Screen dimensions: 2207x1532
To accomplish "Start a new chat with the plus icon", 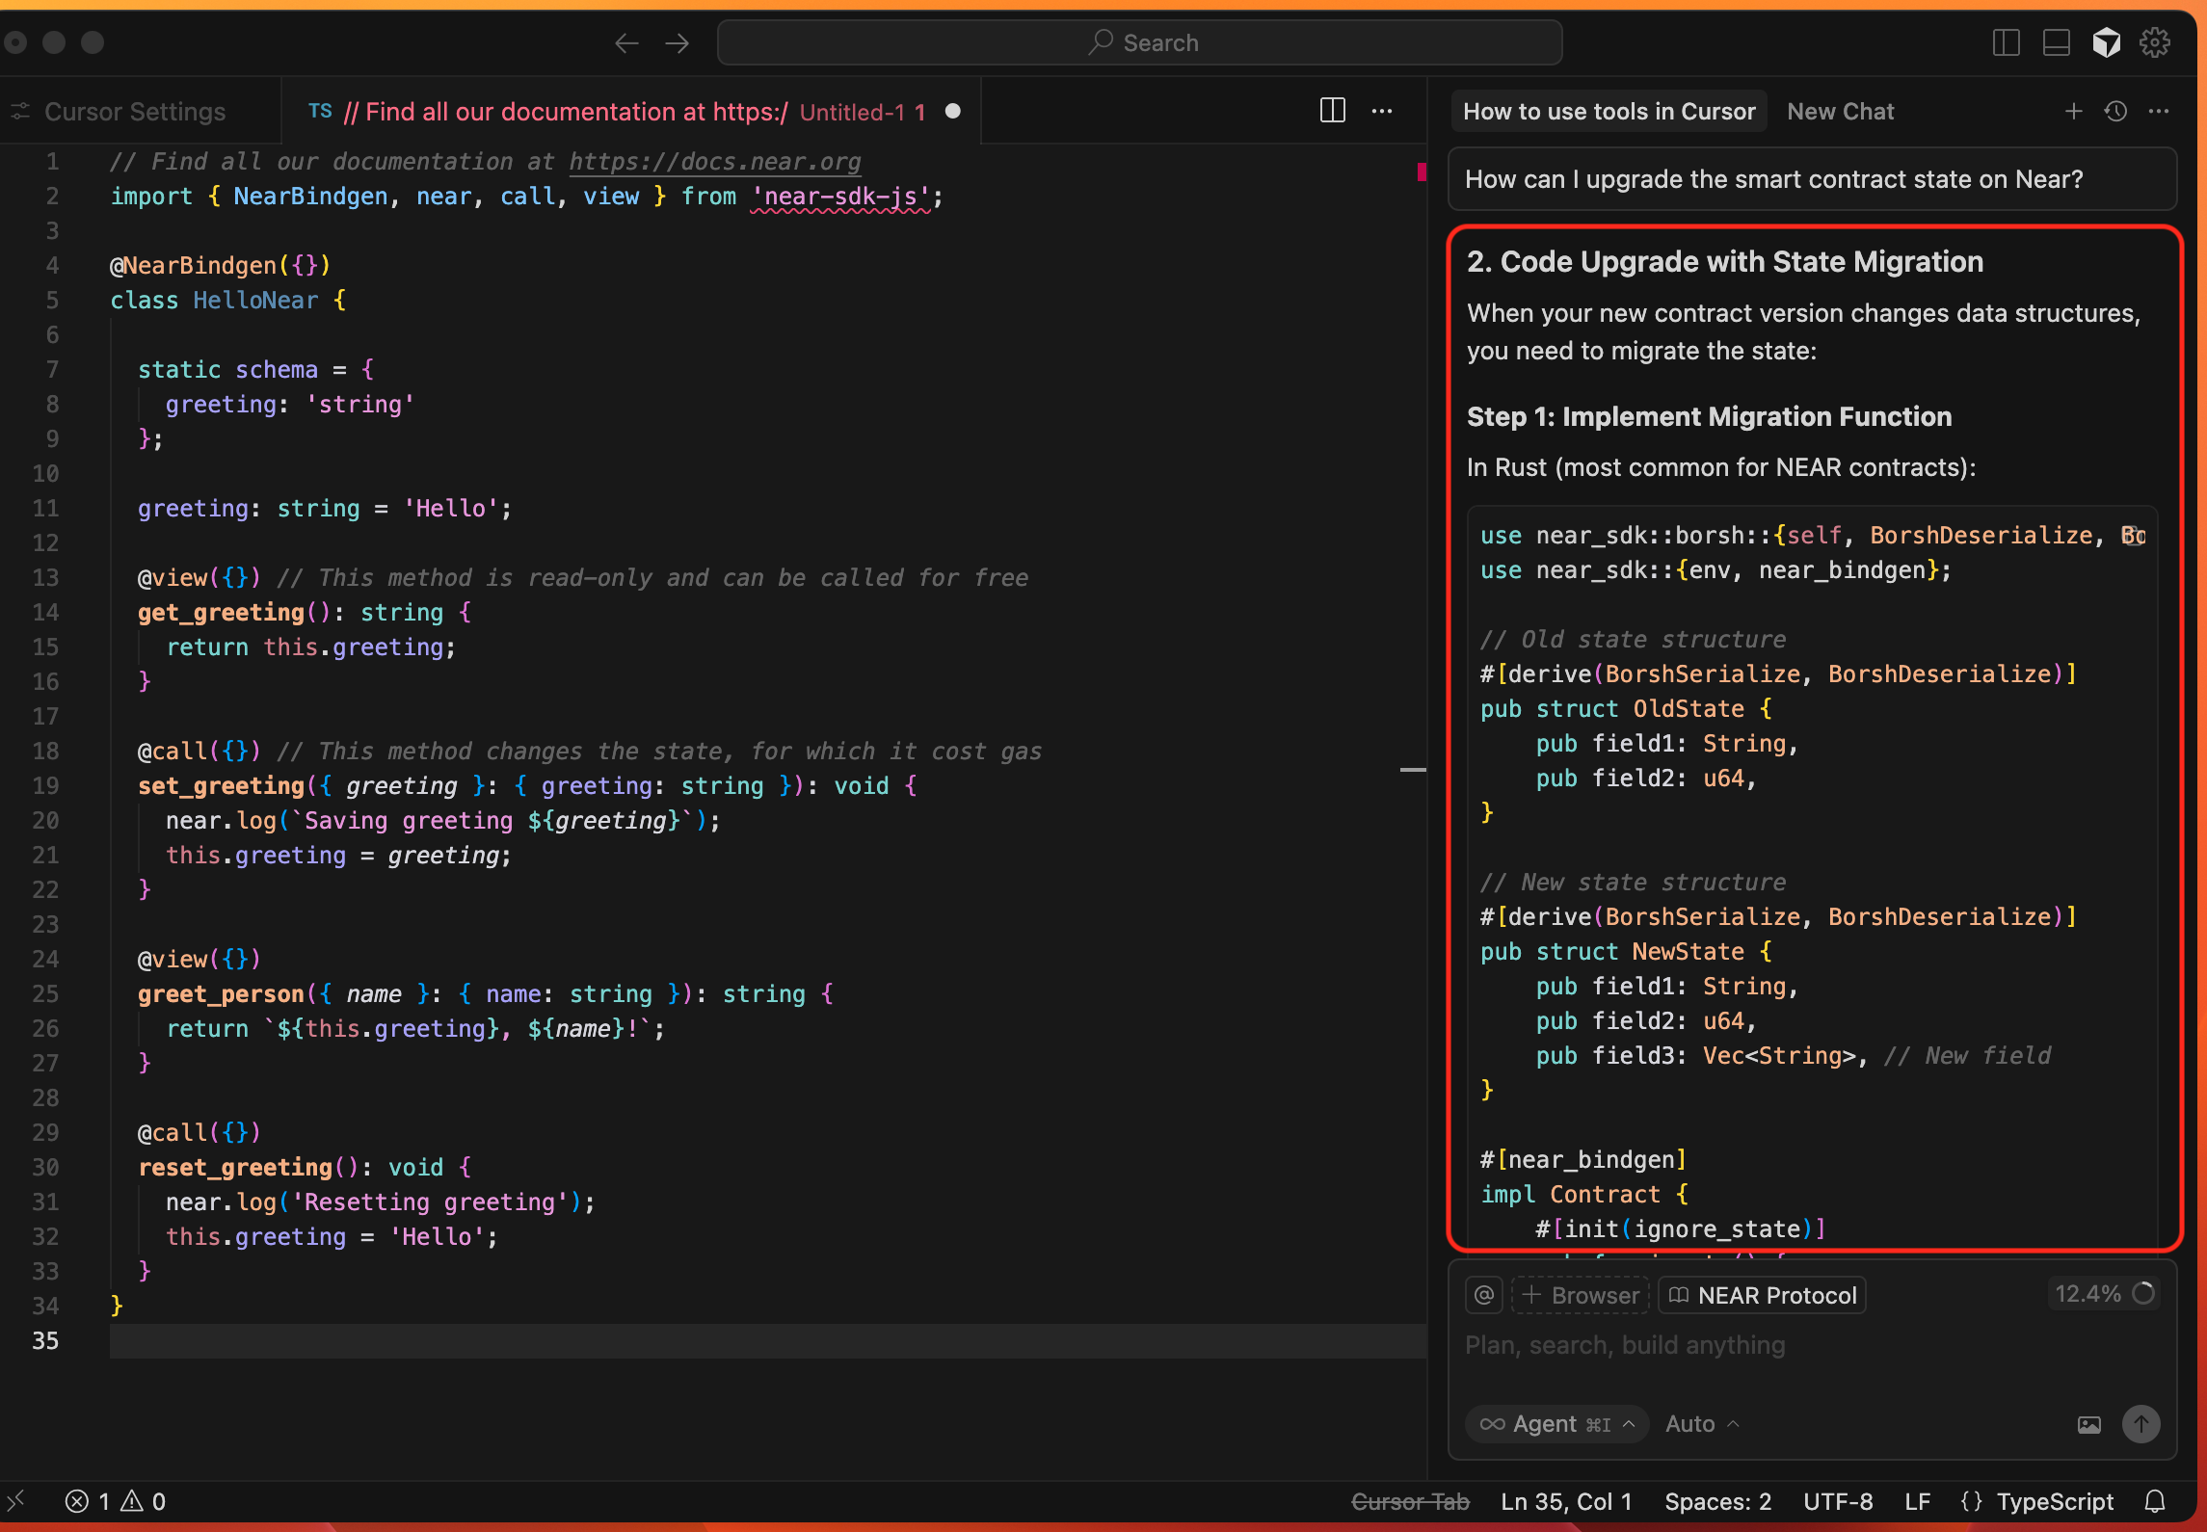I will point(2073,111).
